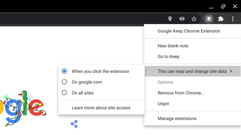Open "Learn more about site access"
The height and width of the screenshot is (135, 241).
tap(101, 108)
